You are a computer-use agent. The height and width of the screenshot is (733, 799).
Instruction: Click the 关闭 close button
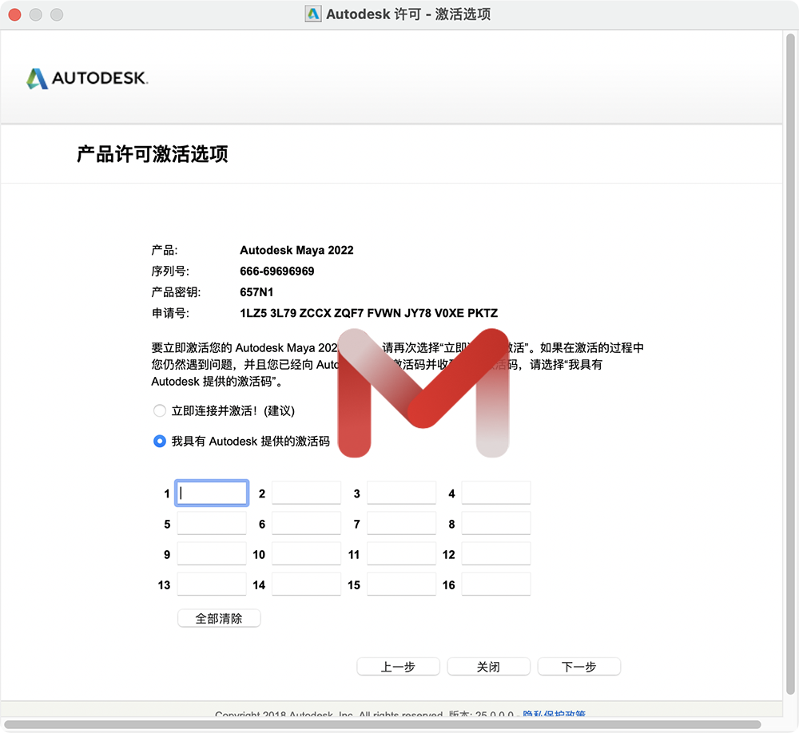coord(489,667)
